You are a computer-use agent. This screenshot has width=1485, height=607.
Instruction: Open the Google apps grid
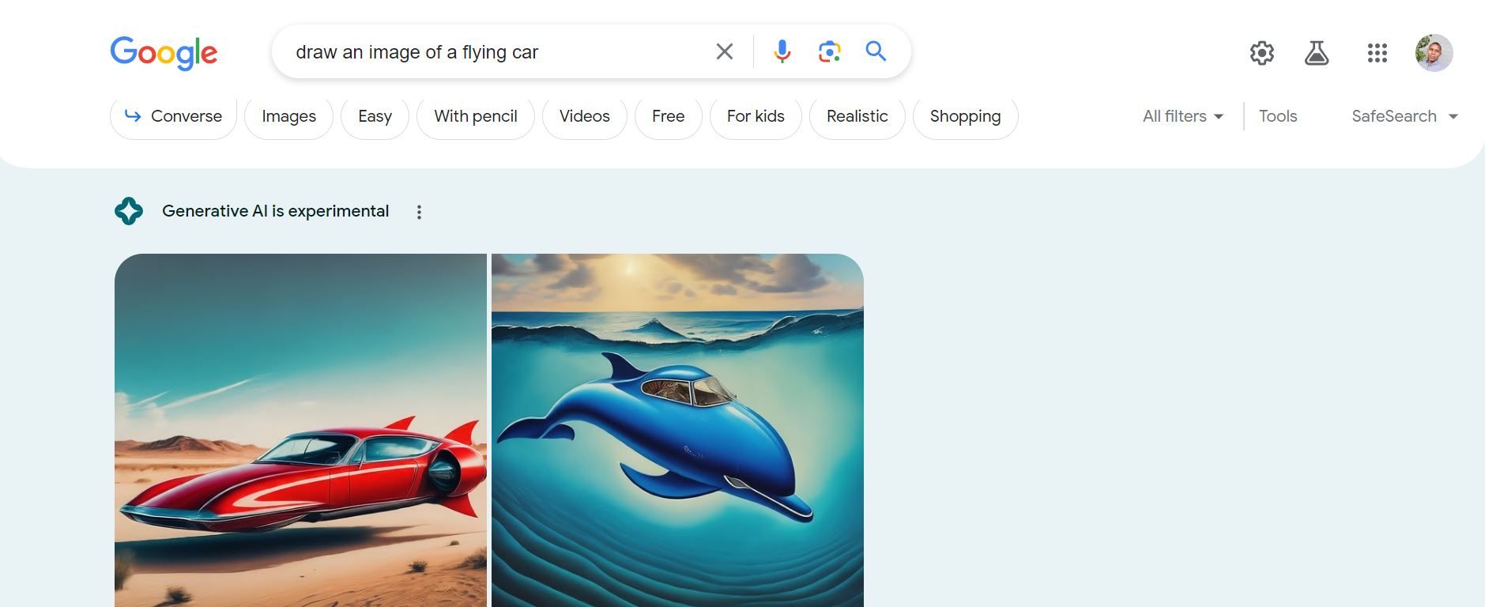pyautogui.click(x=1377, y=53)
